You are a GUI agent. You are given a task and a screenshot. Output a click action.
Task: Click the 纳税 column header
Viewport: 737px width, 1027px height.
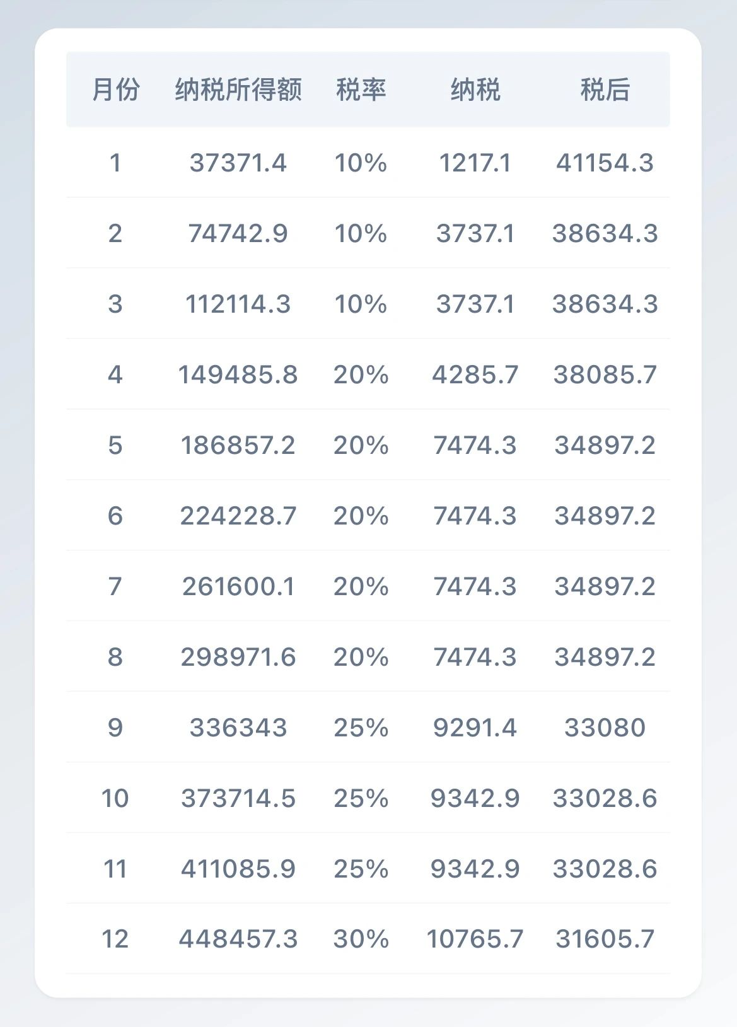click(475, 90)
